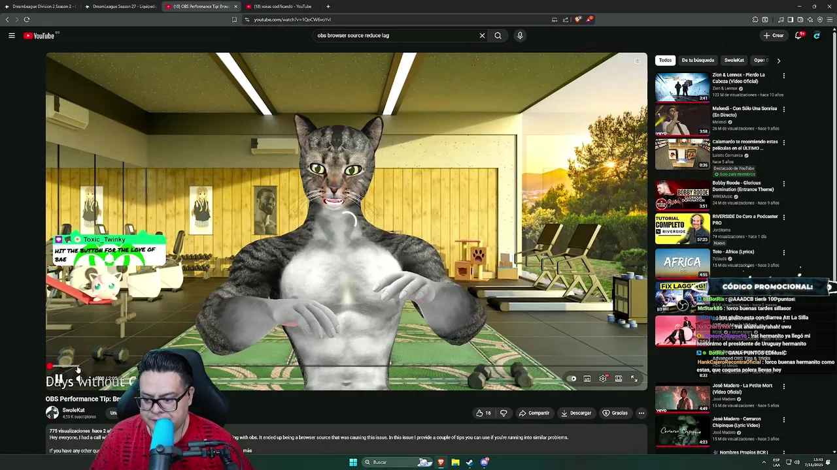Open the SwoleKat channel avatar
Image resolution: width=837 pixels, height=470 pixels.
click(52, 413)
